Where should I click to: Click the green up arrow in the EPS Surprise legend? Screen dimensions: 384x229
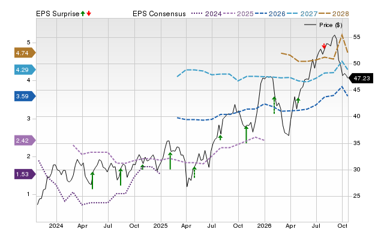83,13
